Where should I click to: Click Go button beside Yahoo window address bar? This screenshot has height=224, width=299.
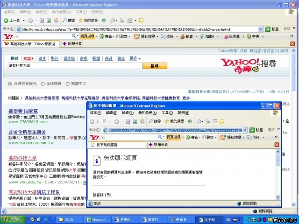click(272, 29)
